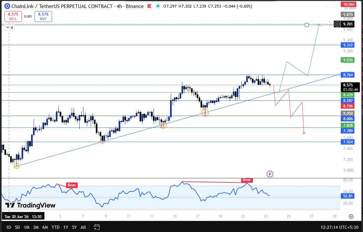Click the RSI value label 52.81
363x232 pixels.
(348, 196)
